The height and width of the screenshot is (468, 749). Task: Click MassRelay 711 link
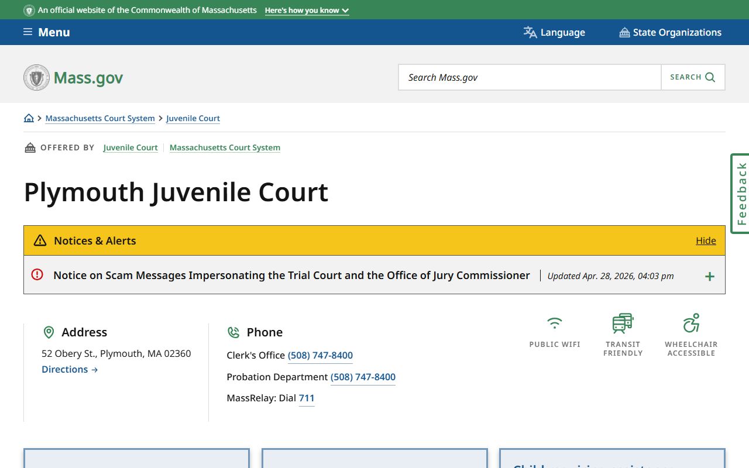tap(307, 398)
